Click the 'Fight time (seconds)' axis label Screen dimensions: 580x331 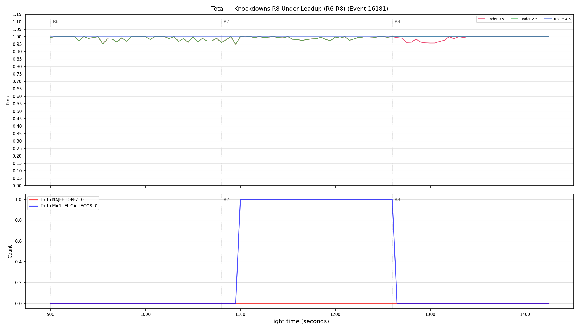point(300,321)
